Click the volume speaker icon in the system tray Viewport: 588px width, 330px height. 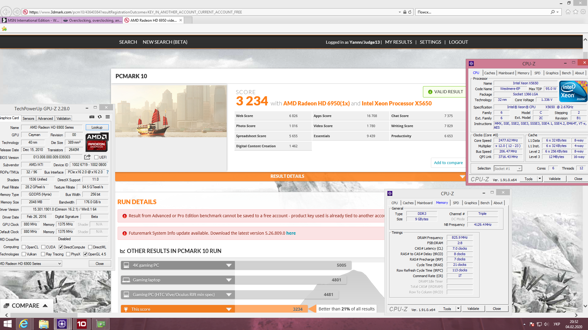(546, 324)
